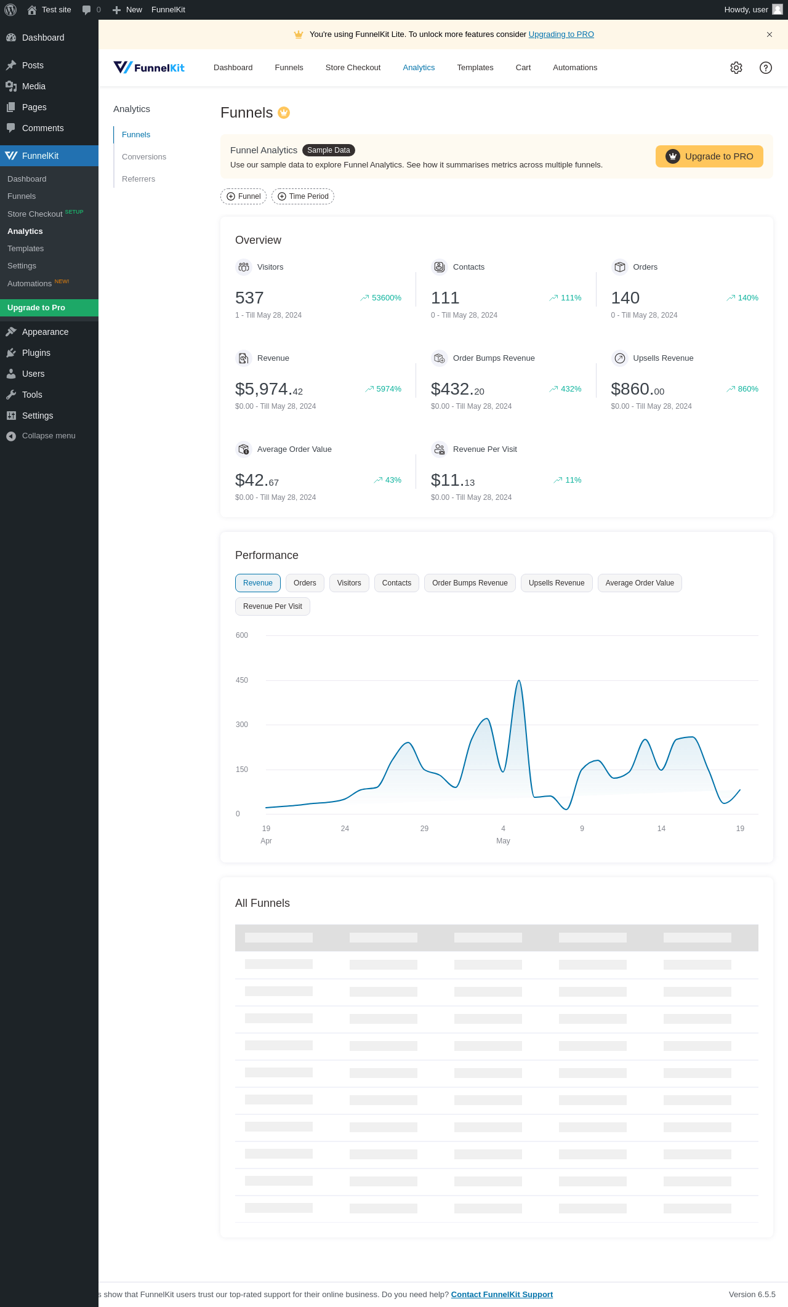Open the Templates tab in FunnelKit nav
Screen dimensions: 788x1307
[475, 68]
